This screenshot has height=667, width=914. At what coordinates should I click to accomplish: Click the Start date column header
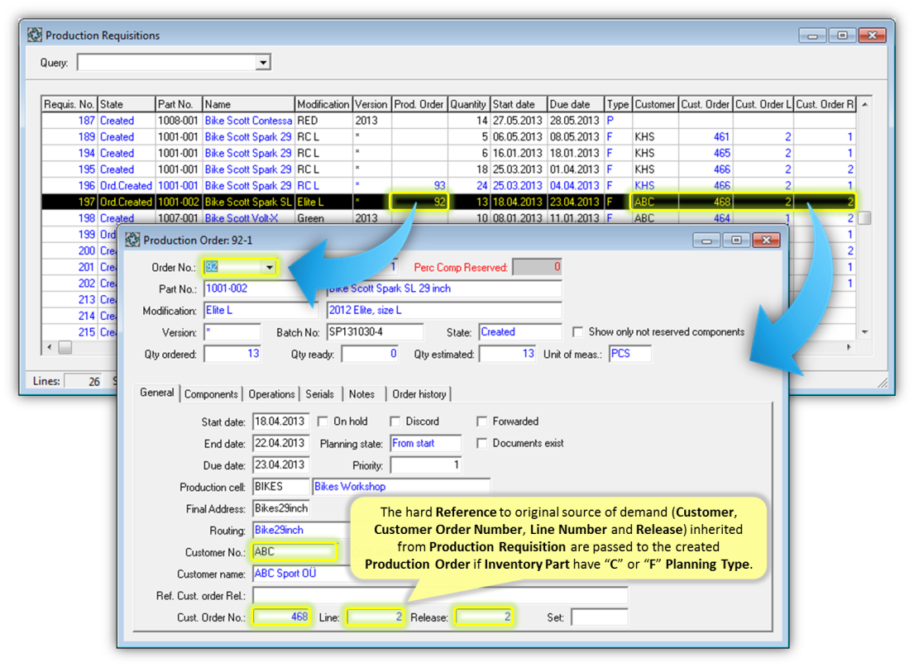coord(518,104)
